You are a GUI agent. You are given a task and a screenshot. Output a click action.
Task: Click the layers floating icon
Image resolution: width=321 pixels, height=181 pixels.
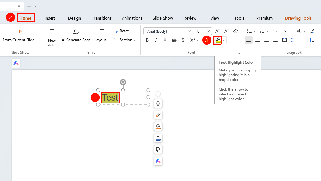click(158, 103)
